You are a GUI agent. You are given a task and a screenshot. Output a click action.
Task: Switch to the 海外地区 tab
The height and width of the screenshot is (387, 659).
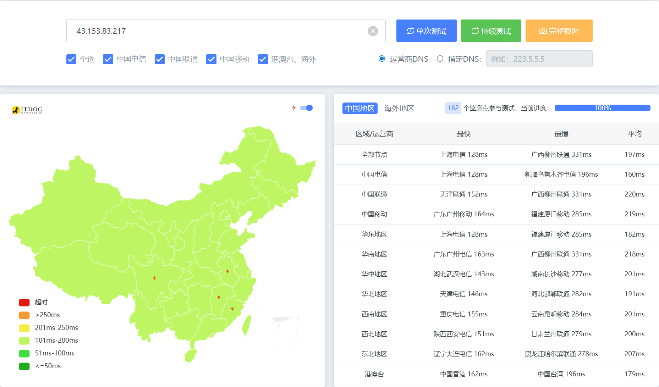(x=399, y=108)
